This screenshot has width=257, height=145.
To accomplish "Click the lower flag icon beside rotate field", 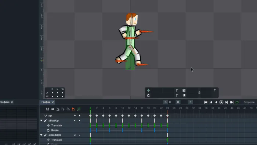I will pos(177,95).
